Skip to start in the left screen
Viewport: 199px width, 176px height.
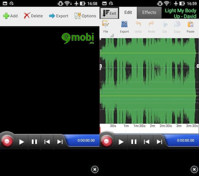click(47, 142)
